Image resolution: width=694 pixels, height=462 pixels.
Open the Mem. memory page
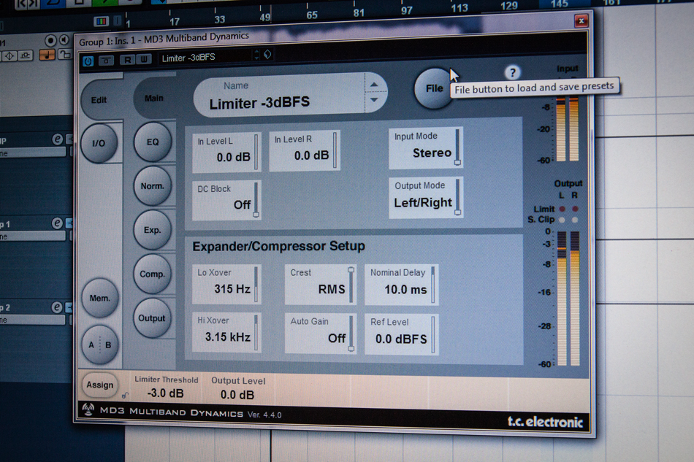[x=100, y=299]
